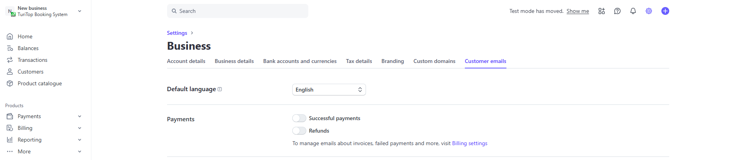The width and height of the screenshot is (741, 160).
Task: Click the Transactions arrows icon
Action: pos(10,60)
